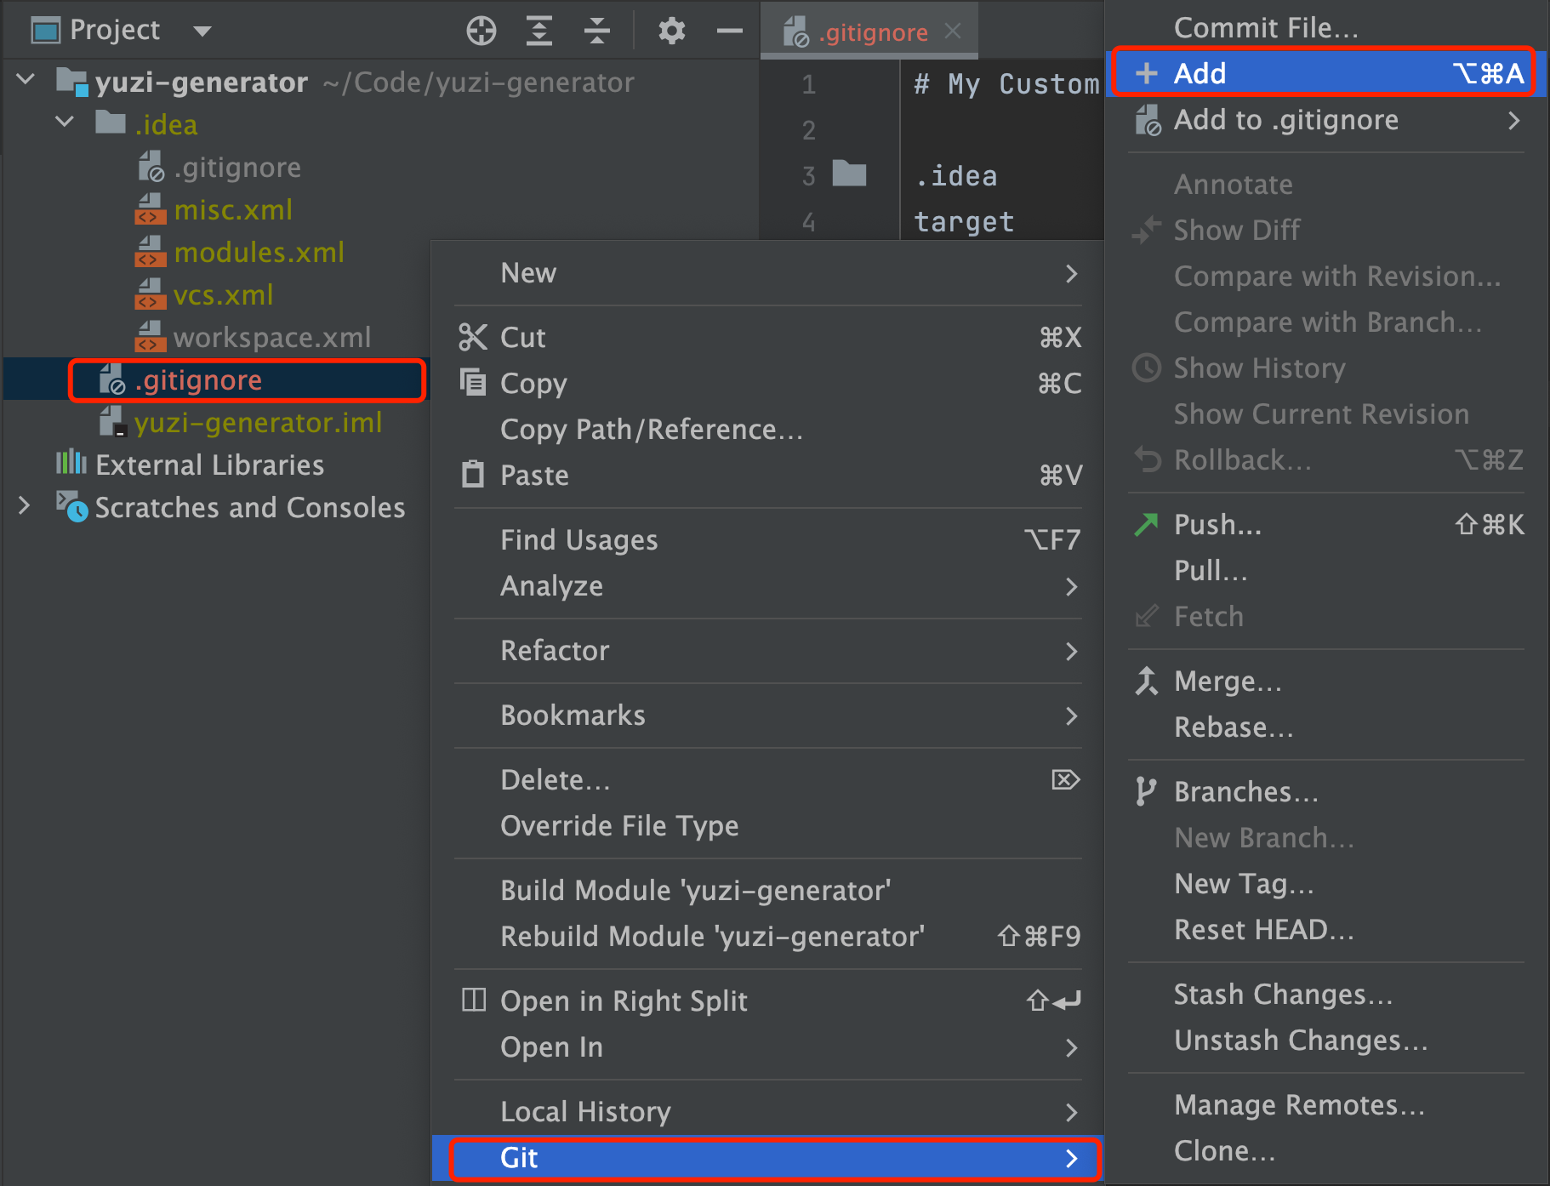Viewport: 1550px width, 1186px height.
Task: Click the Cut scissors icon in context menu
Action: (473, 337)
